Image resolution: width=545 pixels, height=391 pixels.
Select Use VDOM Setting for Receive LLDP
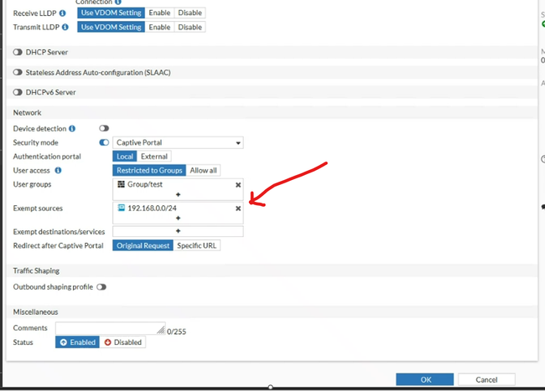112,13
